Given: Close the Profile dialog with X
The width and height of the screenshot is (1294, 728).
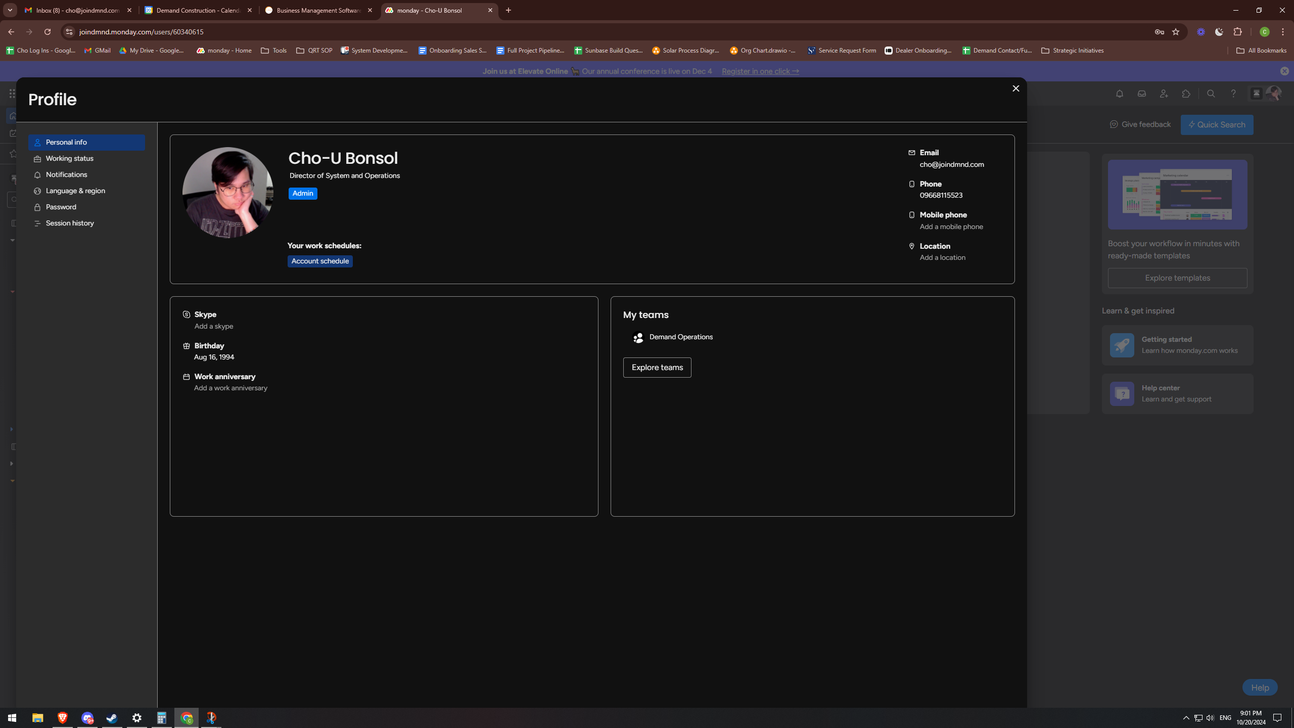Looking at the screenshot, I should [1015, 88].
